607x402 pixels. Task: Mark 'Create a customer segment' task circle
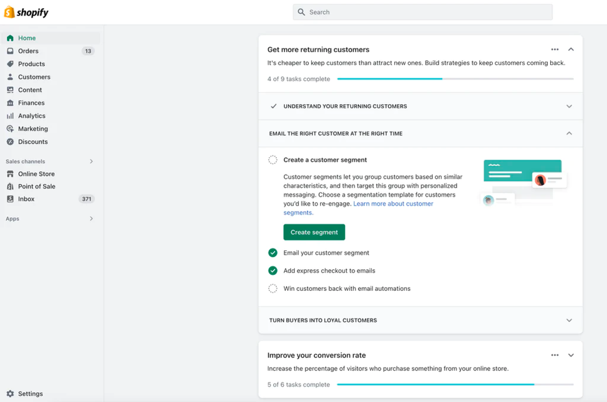pyautogui.click(x=273, y=160)
